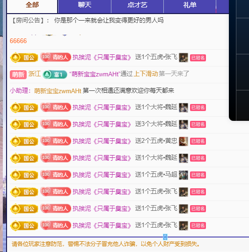This screenshot has width=249, height=252.
Task: Click the 国公 badge in the 送1个五虎·马超 row
Action: pyautogui.click(x=24, y=175)
